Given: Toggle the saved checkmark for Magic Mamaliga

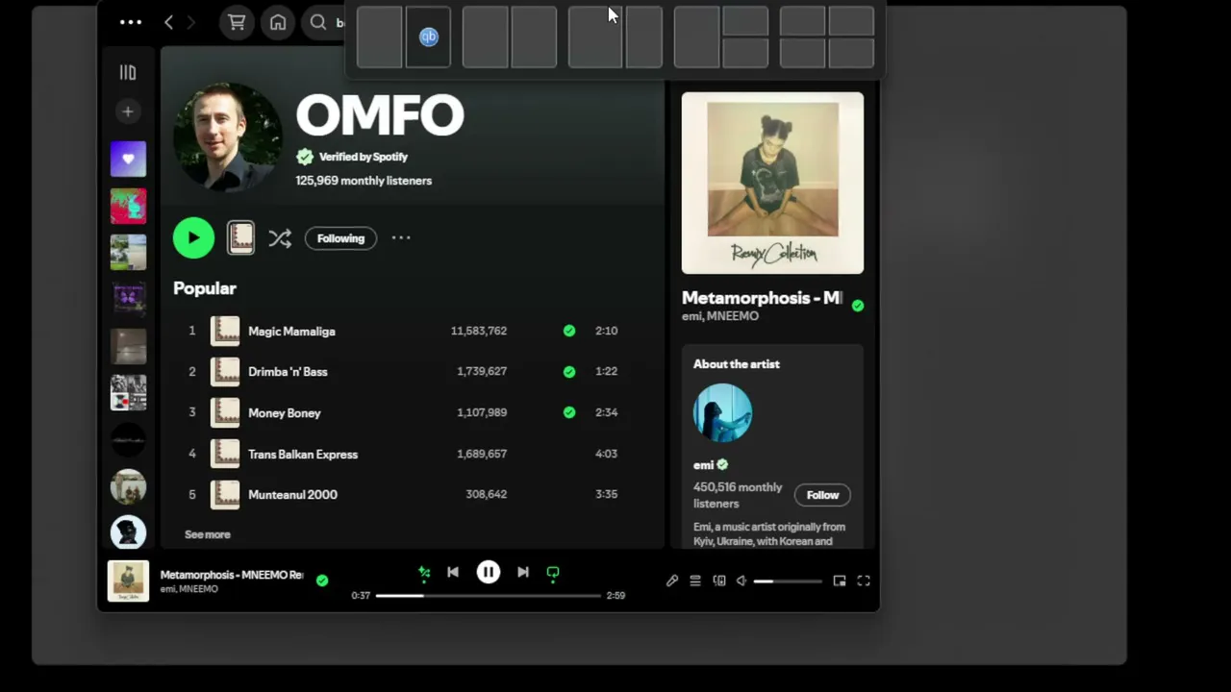Looking at the screenshot, I should point(569,331).
